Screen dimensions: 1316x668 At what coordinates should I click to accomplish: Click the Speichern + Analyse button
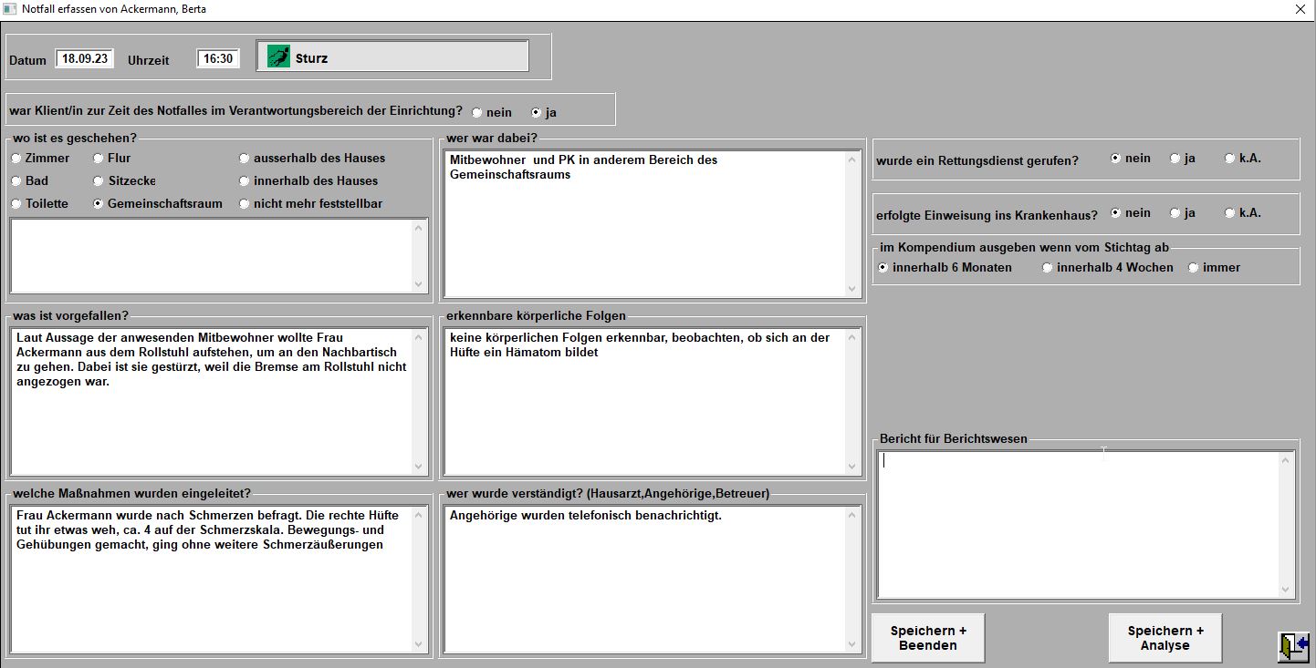[1165, 638]
